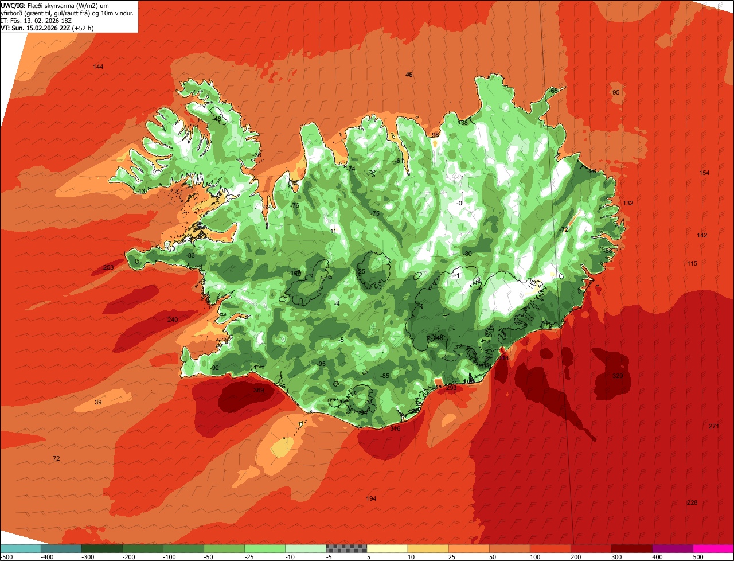Click the legend swatch between 200 and 300
Image resolution: width=734 pixels, height=561 pixels.
point(591,548)
